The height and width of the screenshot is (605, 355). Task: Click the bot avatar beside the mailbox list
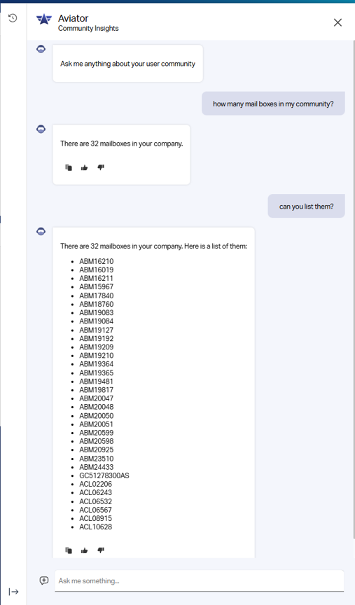click(x=41, y=232)
